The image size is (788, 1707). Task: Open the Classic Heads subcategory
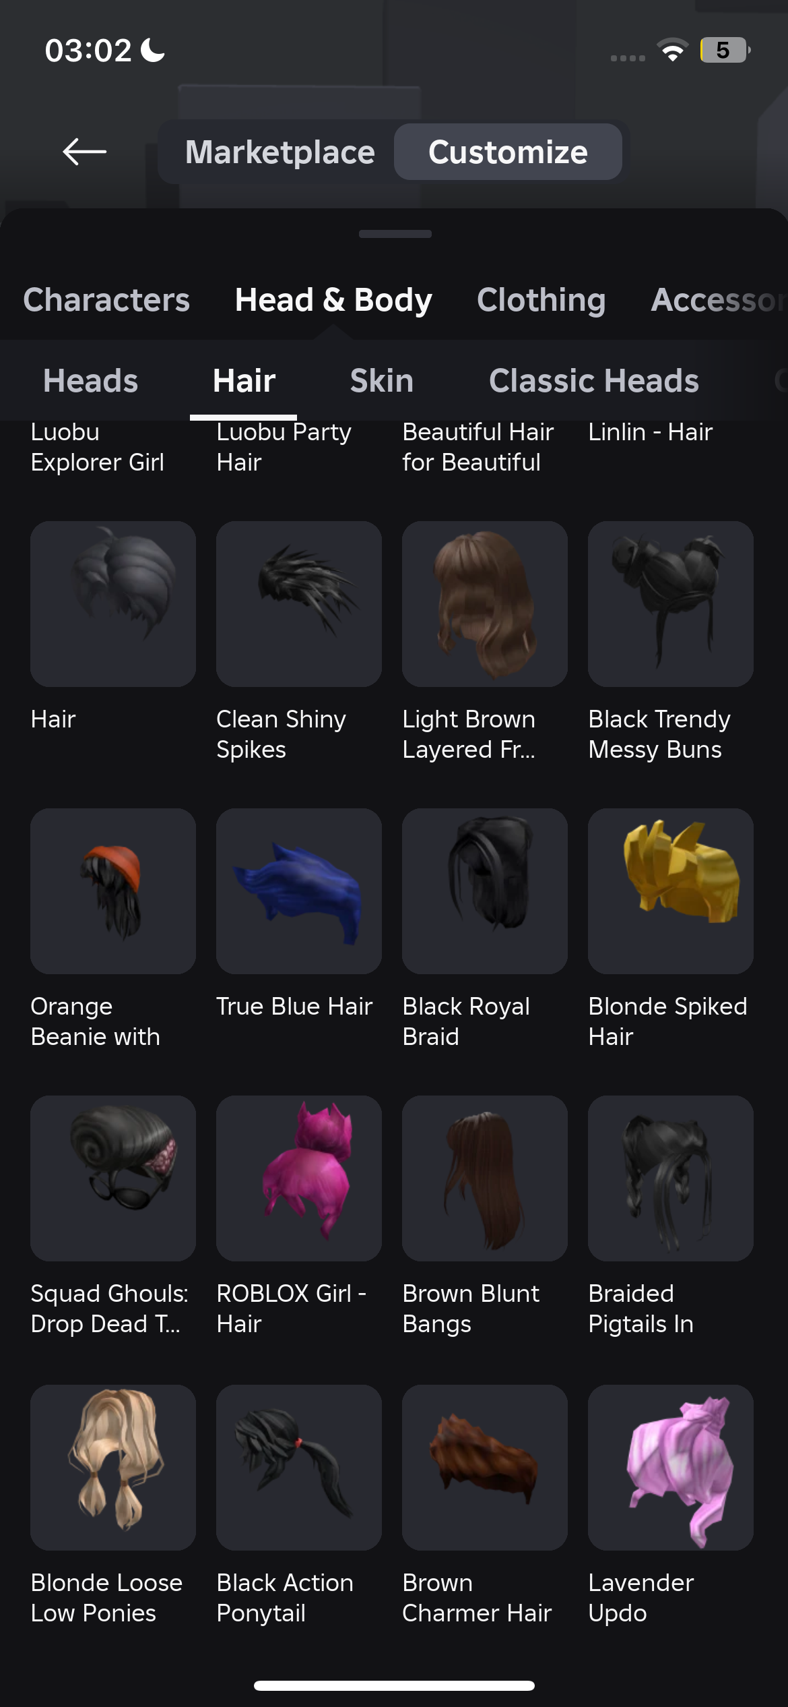tap(593, 380)
